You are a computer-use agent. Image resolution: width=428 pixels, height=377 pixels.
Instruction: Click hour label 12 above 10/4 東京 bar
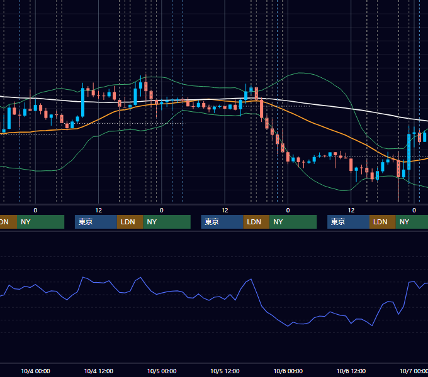click(x=99, y=210)
